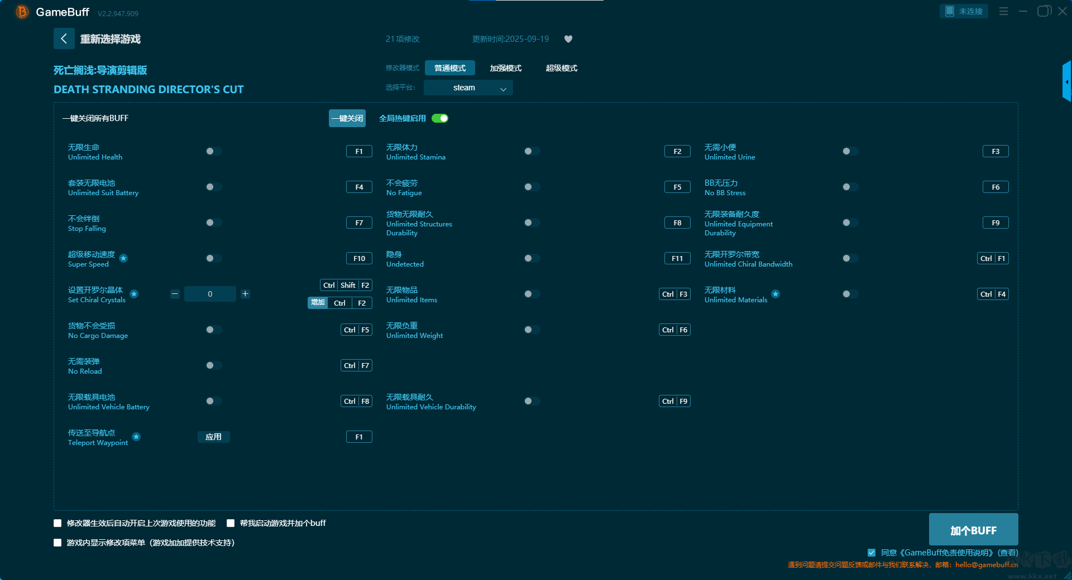1072x580 pixels.
Task: Click the star badge beside Unlimited Materials
Action: coord(776,294)
